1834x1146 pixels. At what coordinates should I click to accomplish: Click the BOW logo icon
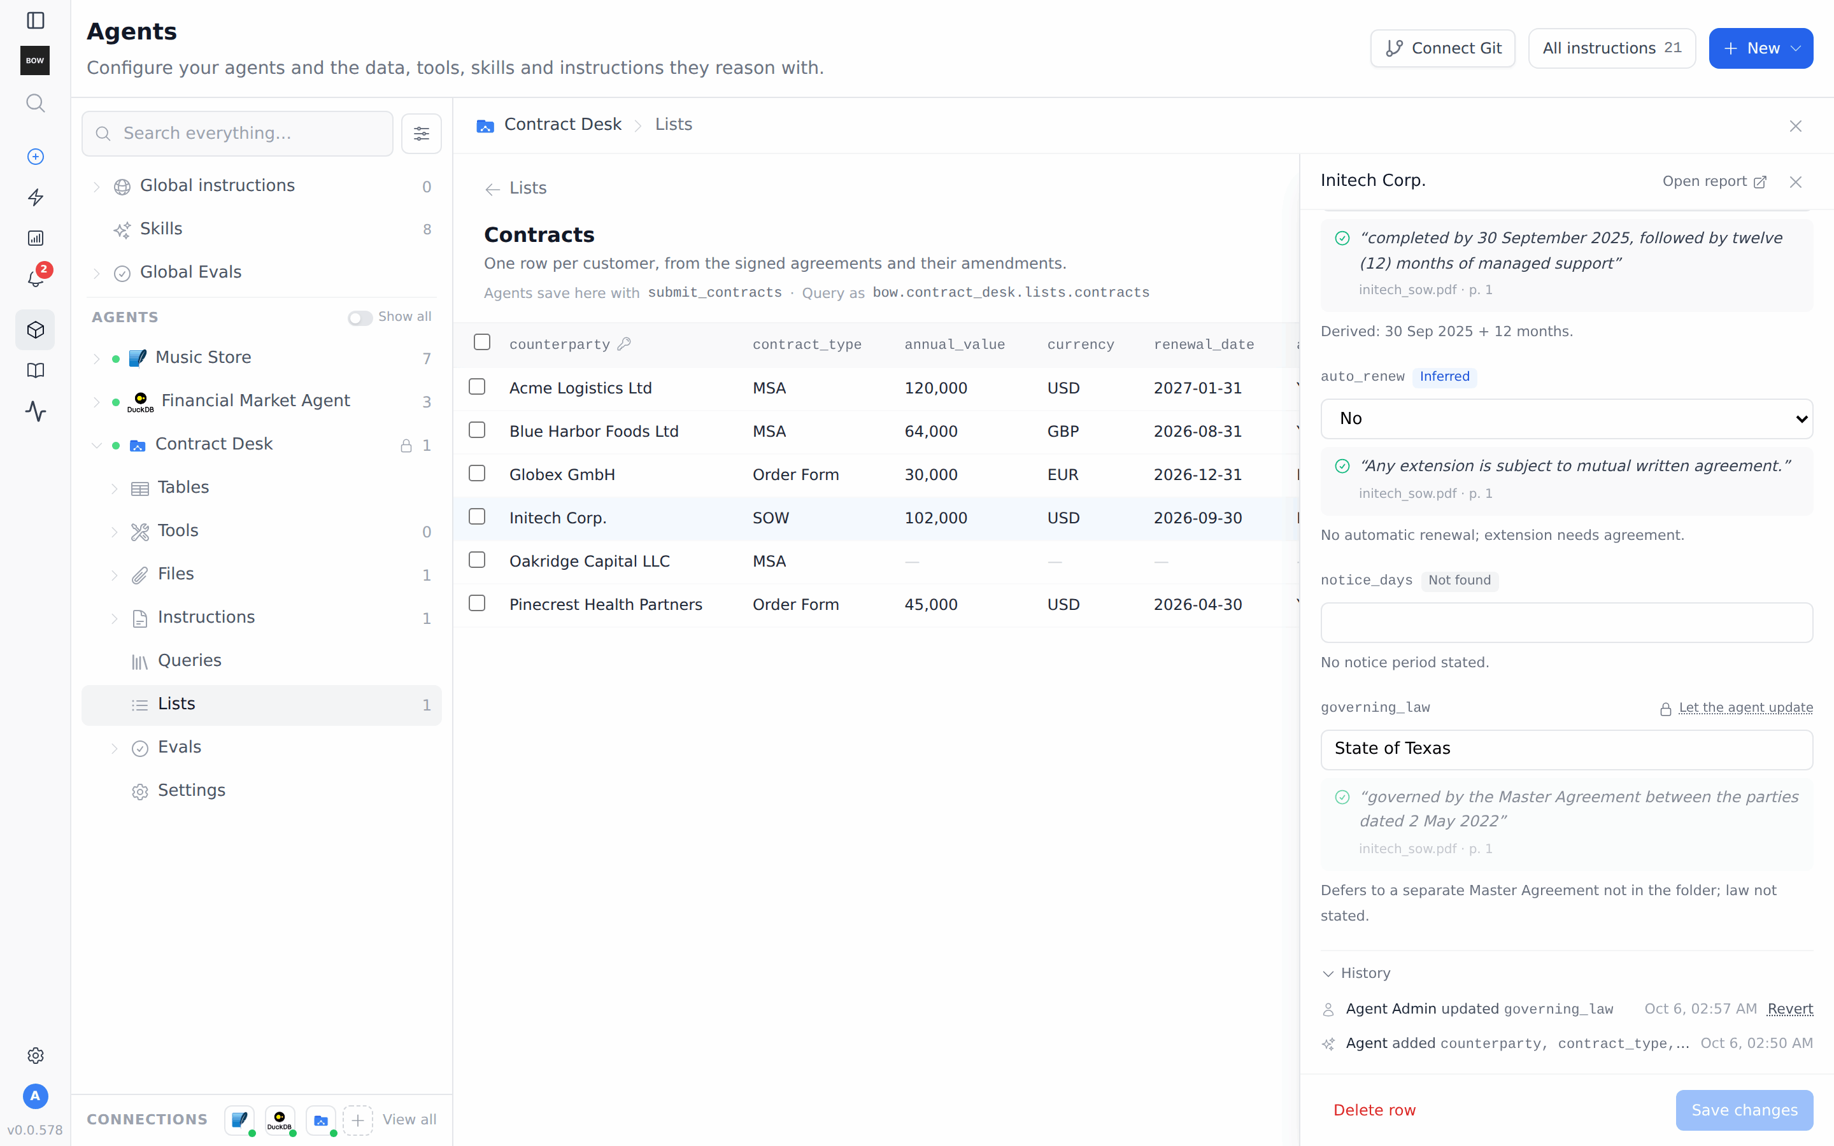click(x=35, y=60)
